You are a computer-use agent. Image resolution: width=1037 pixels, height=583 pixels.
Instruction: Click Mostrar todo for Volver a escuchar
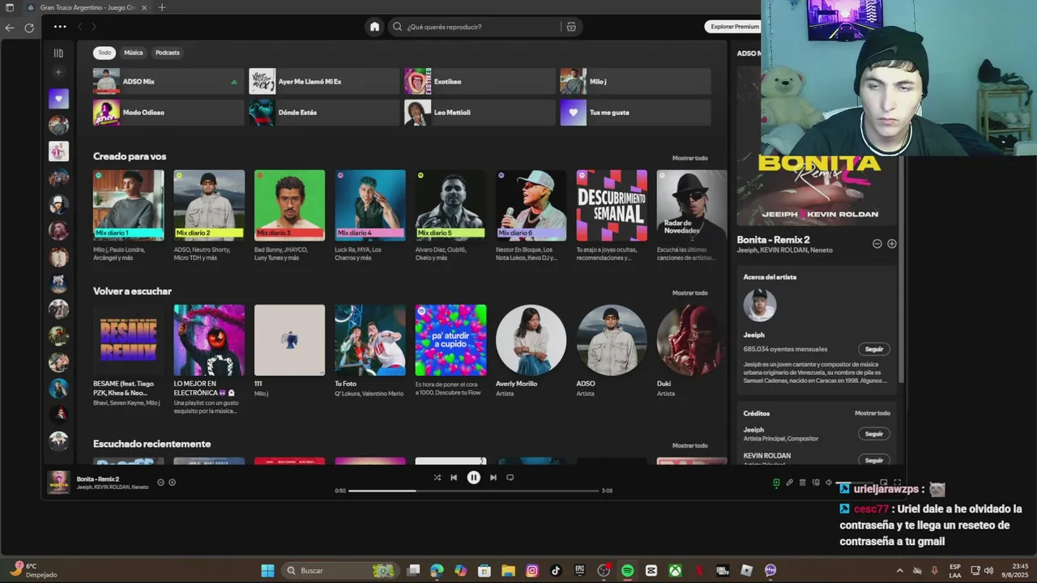(x=689, y=293)
